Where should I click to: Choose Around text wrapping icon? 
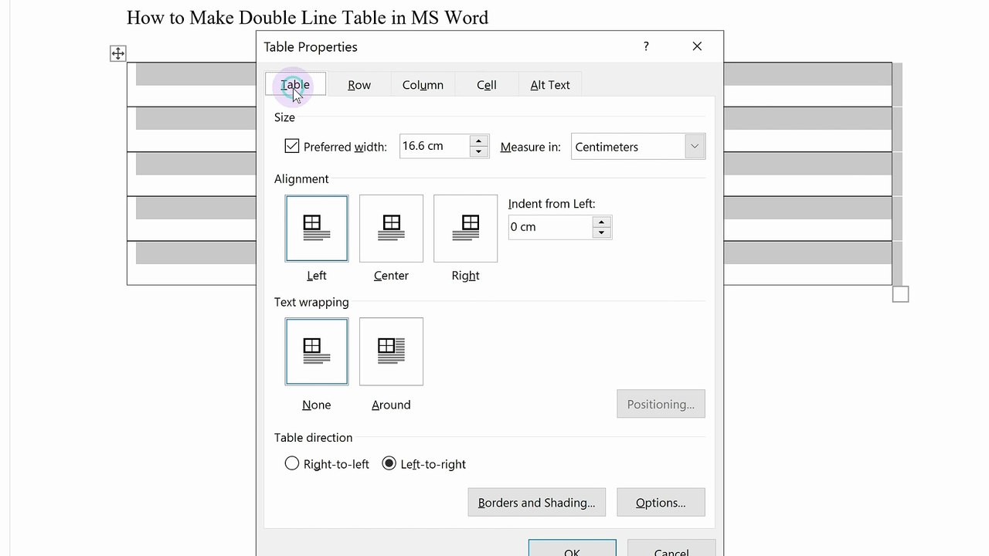(x=391, y=351)
